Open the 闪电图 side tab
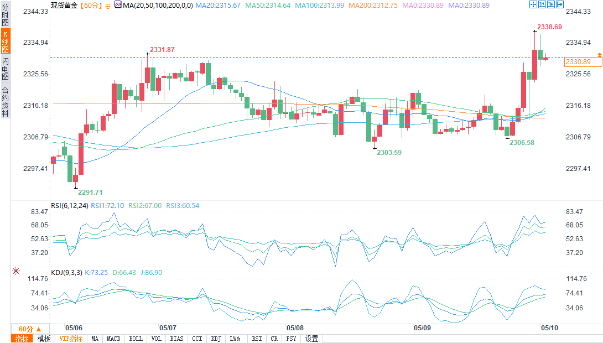The height and width of the screenshot is (343, 603). [x=6, y=69]
